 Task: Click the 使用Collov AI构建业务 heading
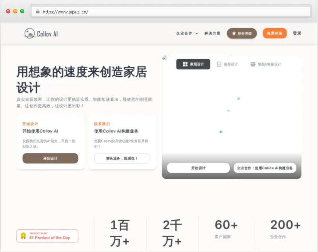(x=116, y=131)
